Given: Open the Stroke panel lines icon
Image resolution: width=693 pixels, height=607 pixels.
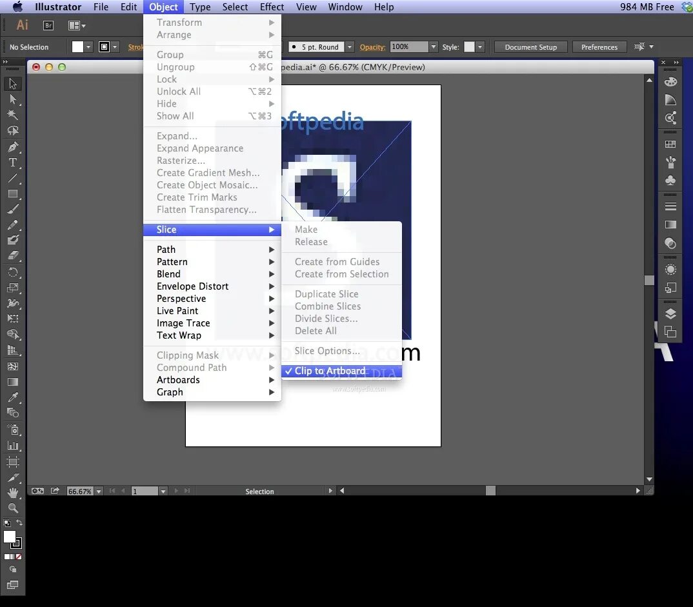Looking at the screenshot, I should coord(670,206).
